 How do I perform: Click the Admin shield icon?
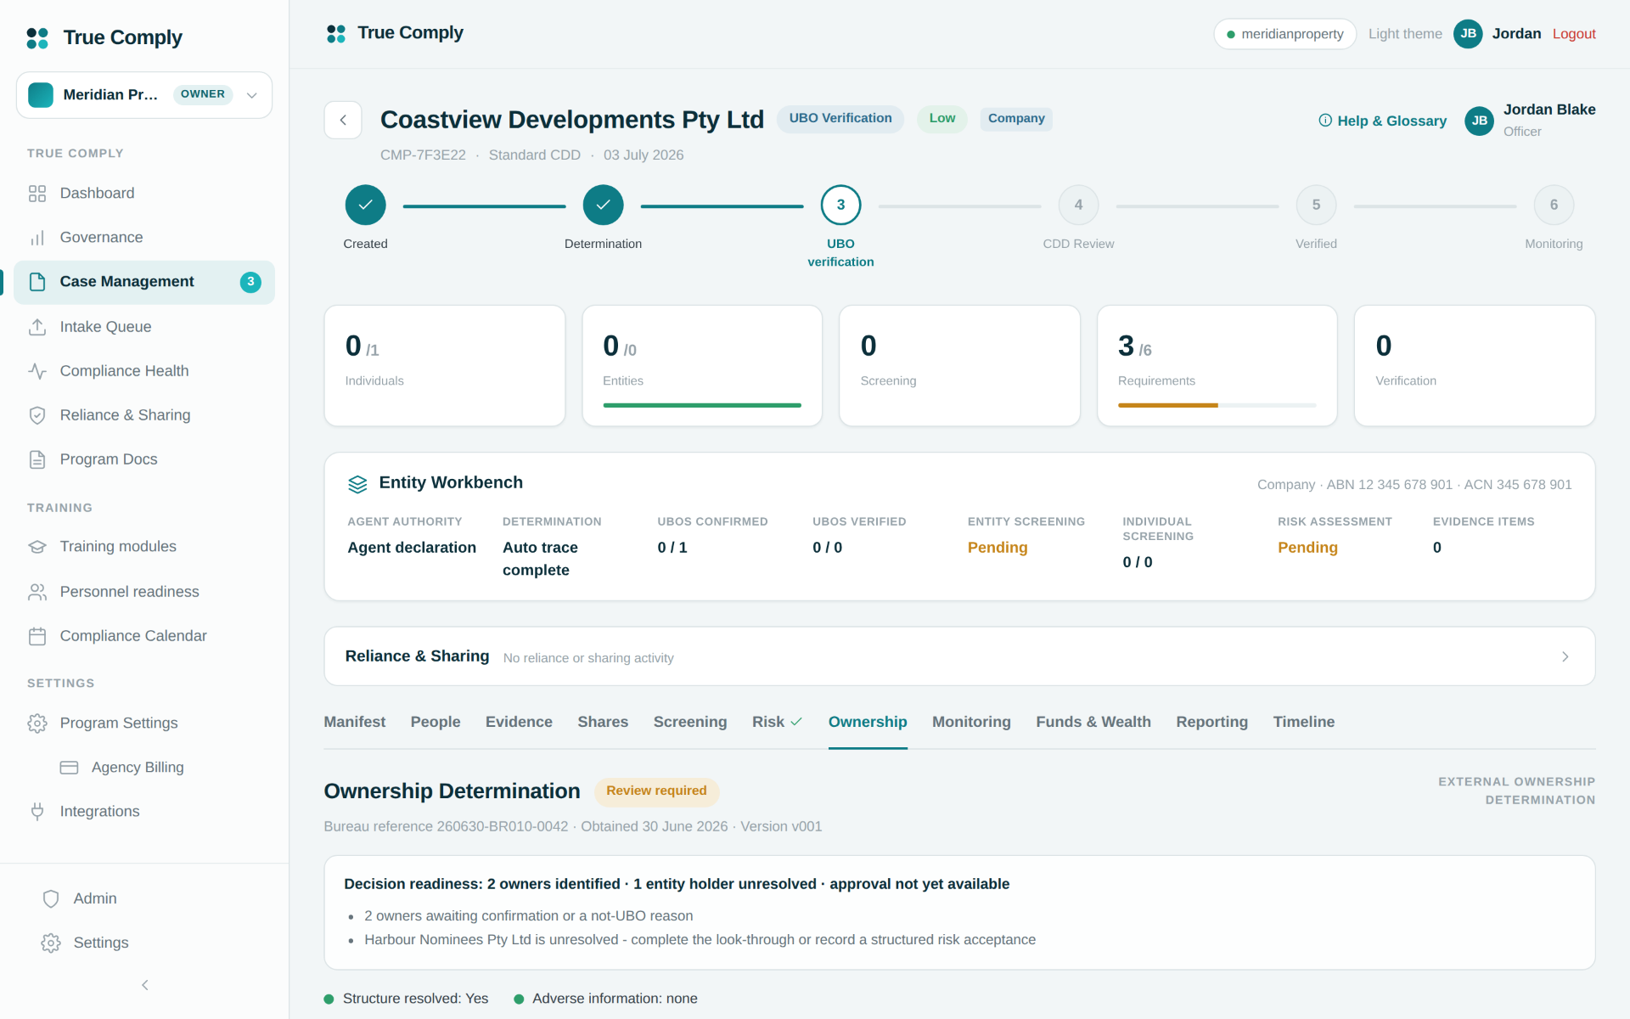pyautogui.click(x=51, y=898)
